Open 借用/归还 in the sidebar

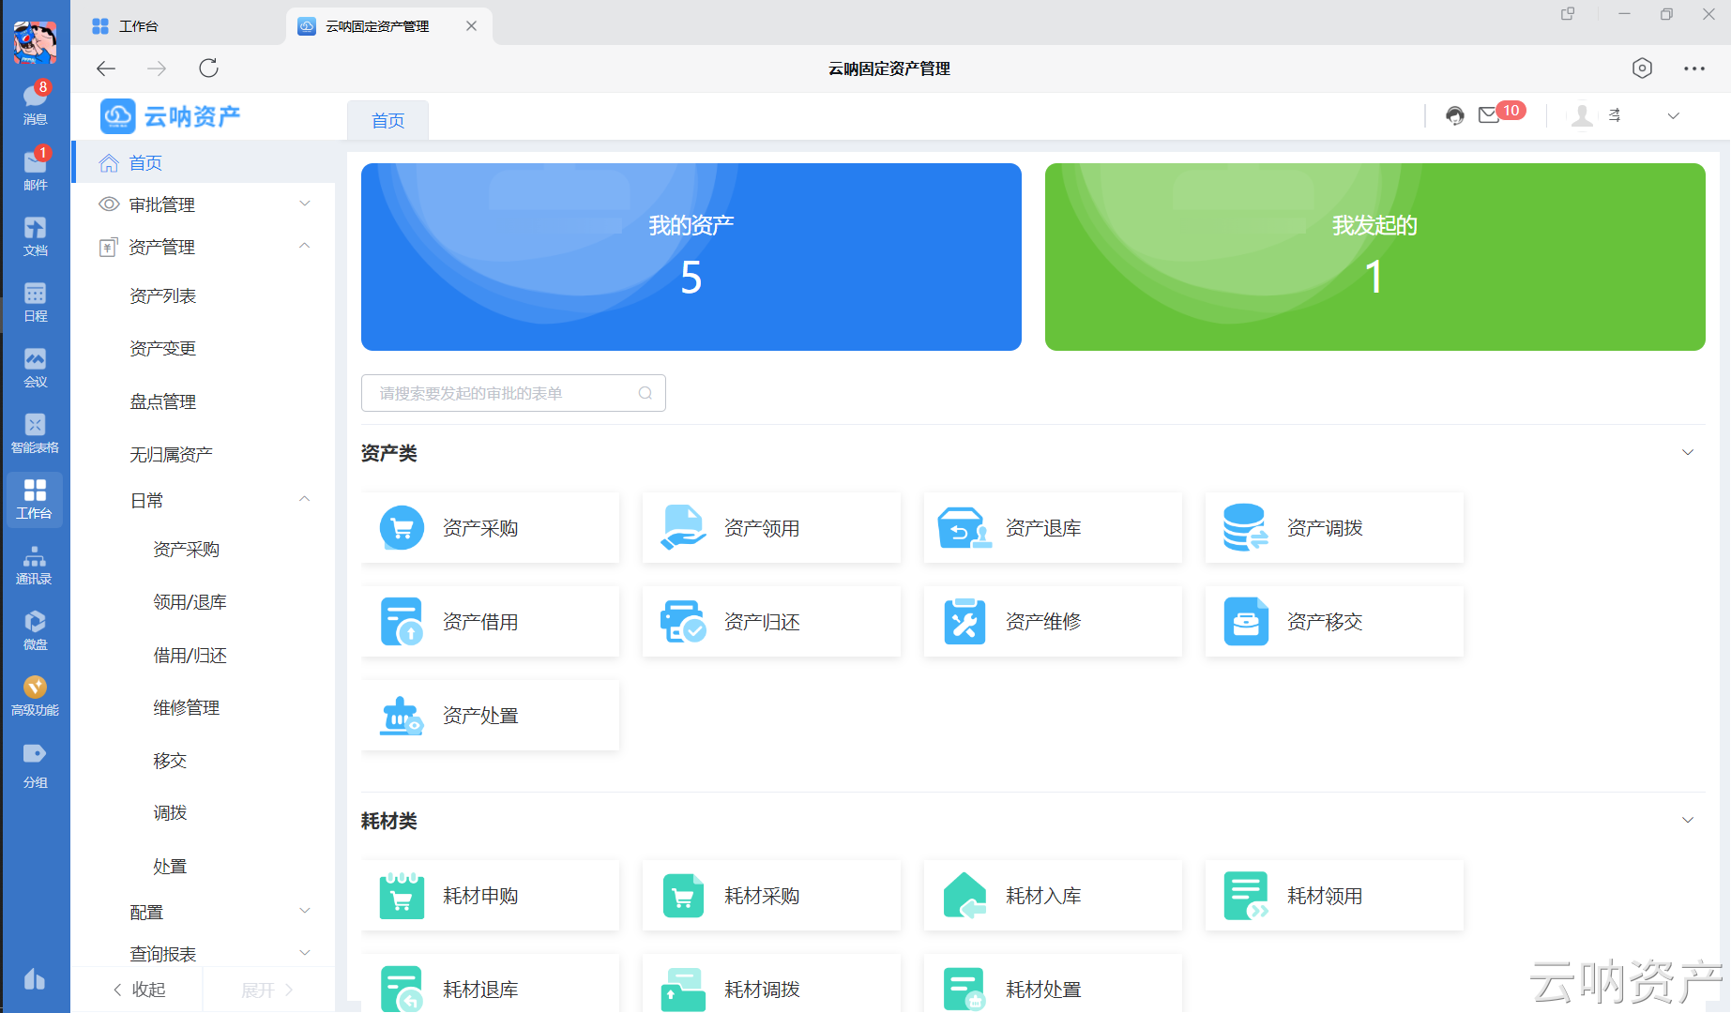point(190,656)
